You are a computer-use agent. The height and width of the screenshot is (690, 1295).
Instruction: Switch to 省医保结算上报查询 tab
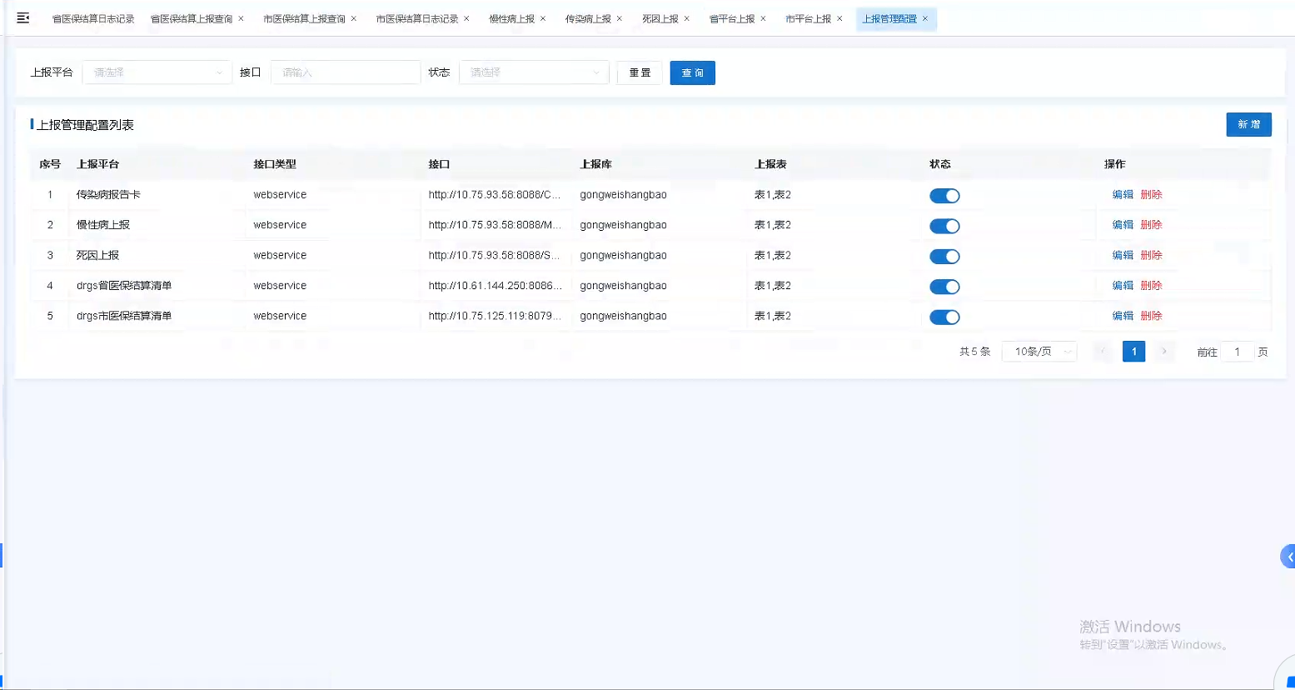[x=192, y=18]
